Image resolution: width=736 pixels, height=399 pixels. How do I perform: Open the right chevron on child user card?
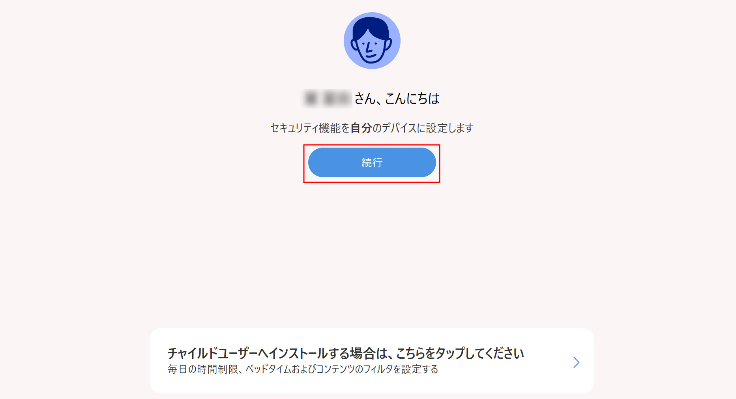[x=576, y=362]
